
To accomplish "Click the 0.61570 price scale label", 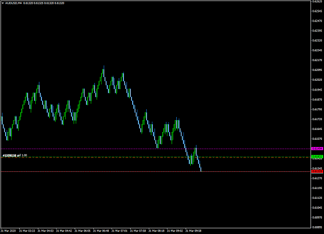I will pos(317,139).
